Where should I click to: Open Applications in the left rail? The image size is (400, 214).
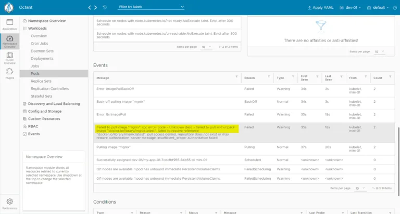click(10, 24)
